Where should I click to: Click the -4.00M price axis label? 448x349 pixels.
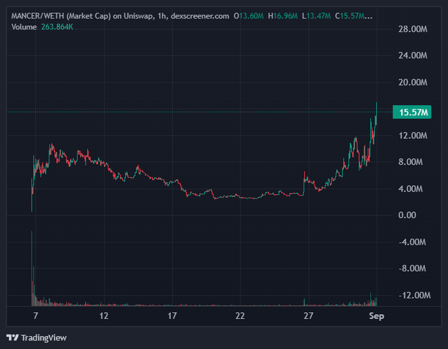click(412, 242)
